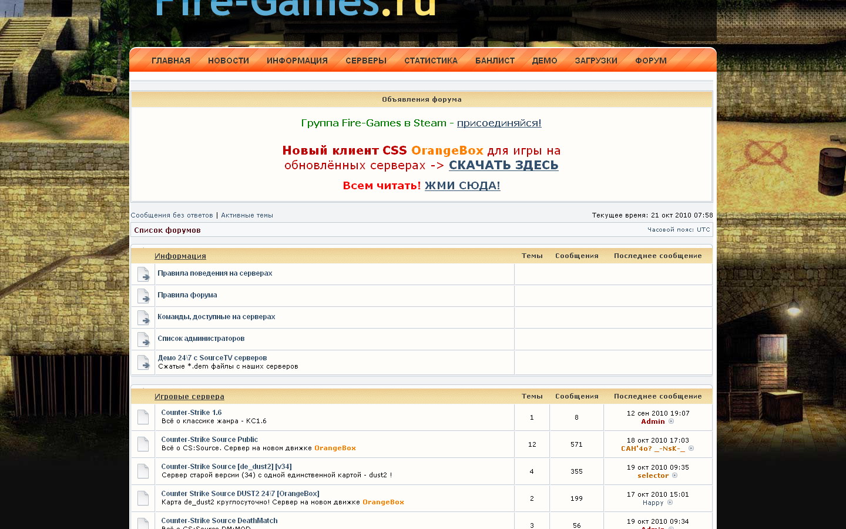
Task: Open Counter-Strike 1.6 forum
Action: coord(192,413)
